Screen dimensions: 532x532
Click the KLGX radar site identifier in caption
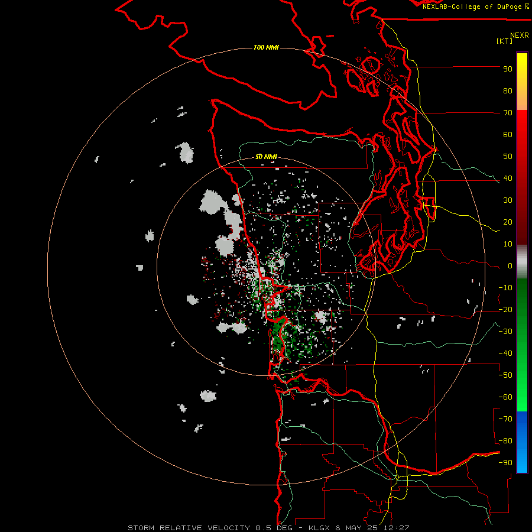(319, 528)
